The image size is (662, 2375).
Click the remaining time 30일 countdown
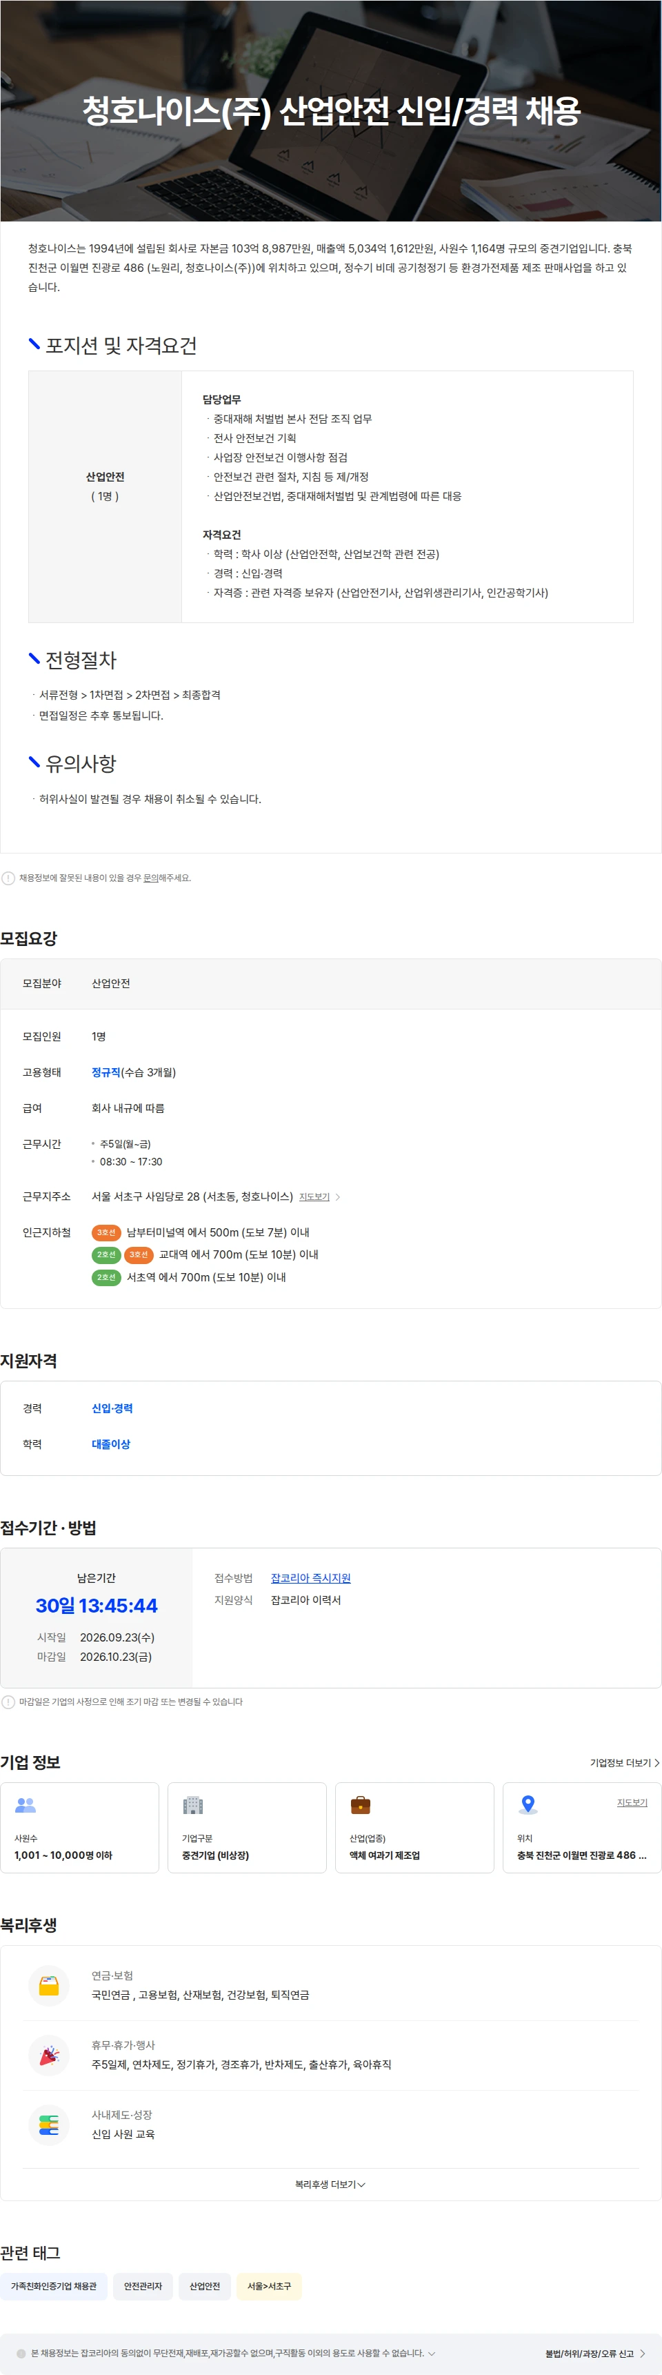click(x=97, y=1605)
